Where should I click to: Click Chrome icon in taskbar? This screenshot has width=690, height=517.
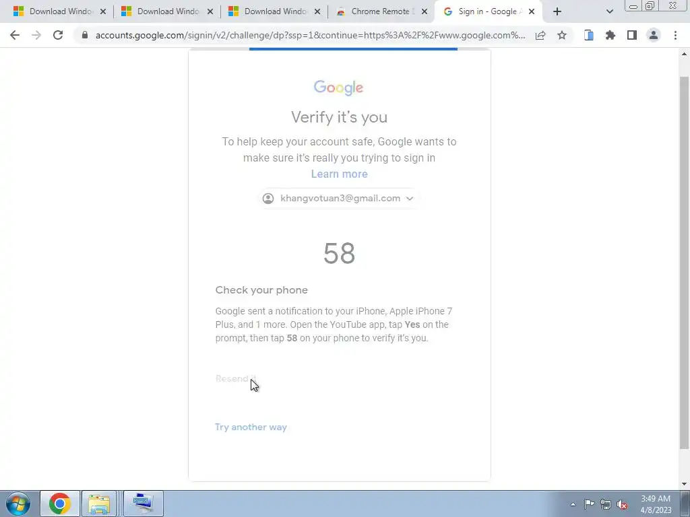click(60, 504)
